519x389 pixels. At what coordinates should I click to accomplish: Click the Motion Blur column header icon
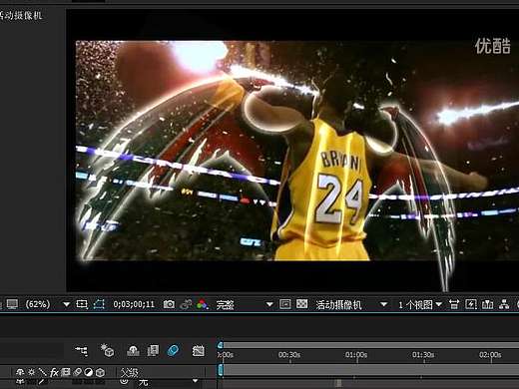(77, 372)
